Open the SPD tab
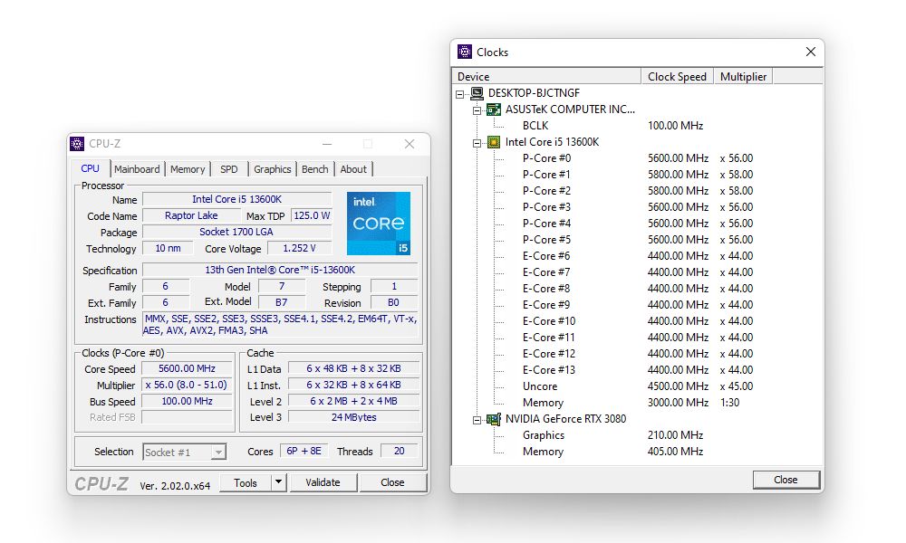The height and width of the screenshot is (543, 906). coord(229,169)
